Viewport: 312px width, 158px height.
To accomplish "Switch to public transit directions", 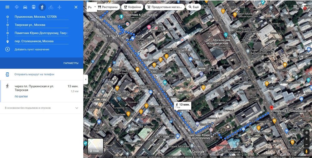I will (x=34, y=7).
